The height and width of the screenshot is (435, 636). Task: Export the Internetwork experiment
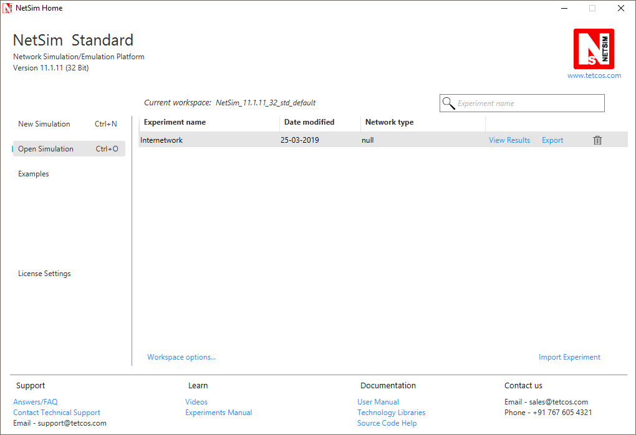[x=552, y=140]
